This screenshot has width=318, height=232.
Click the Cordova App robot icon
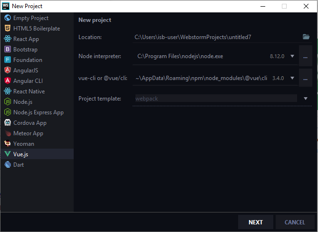point(8,122)
